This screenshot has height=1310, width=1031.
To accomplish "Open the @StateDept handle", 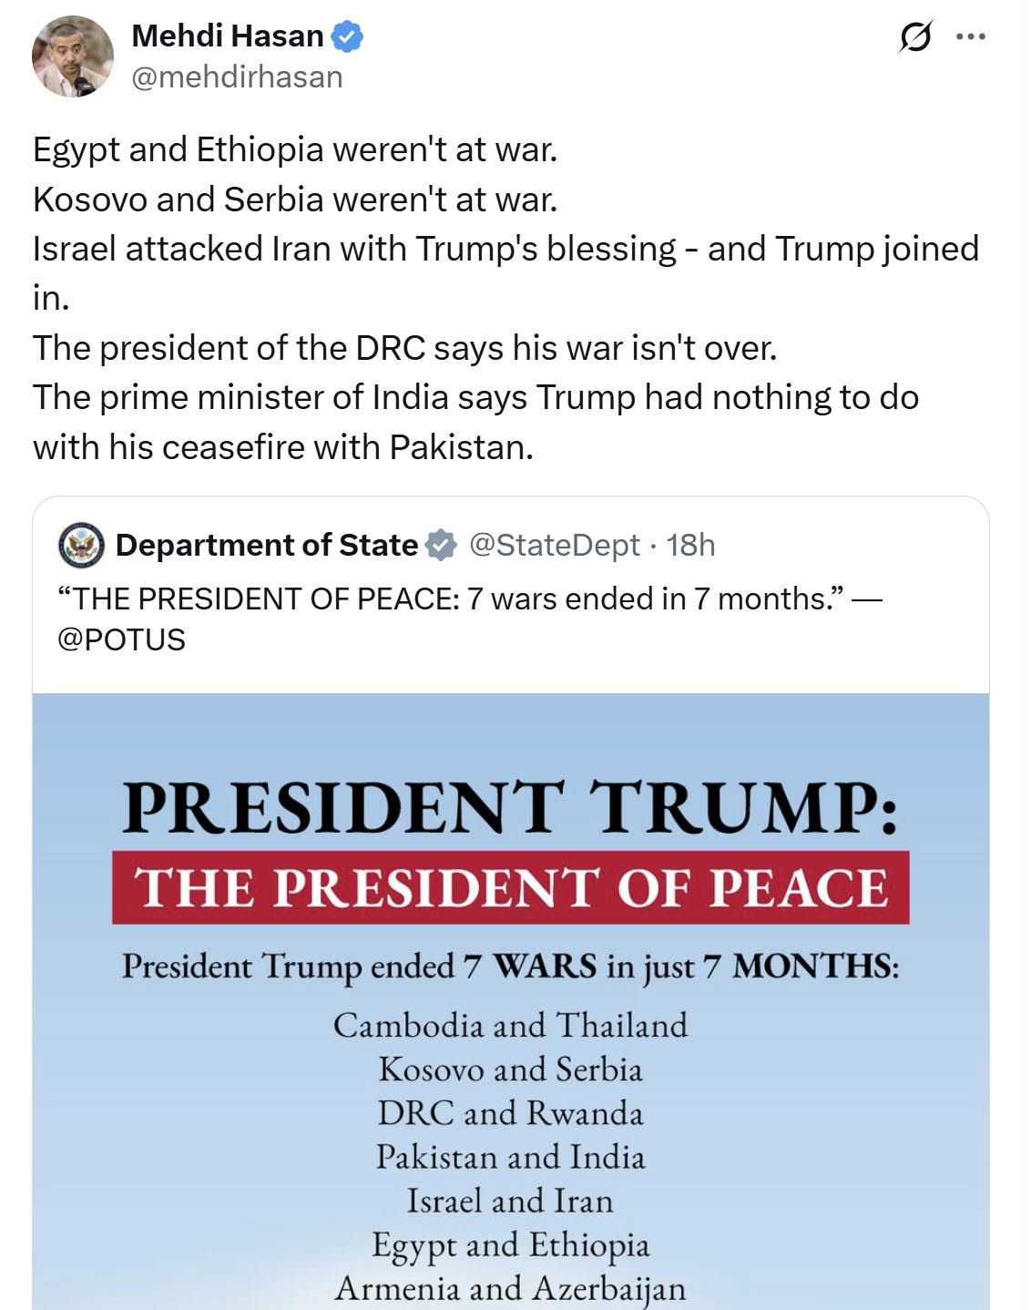I will (554, 545).
